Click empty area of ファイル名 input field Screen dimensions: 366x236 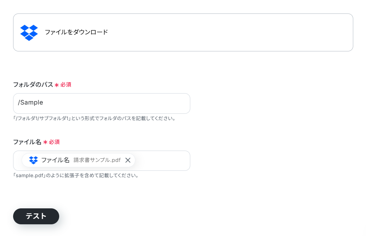click(x=162, y=161)
